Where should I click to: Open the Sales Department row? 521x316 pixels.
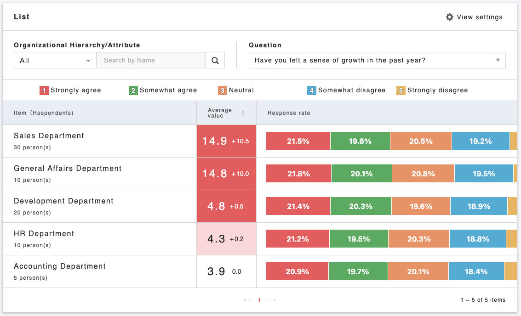click(49, 136)
